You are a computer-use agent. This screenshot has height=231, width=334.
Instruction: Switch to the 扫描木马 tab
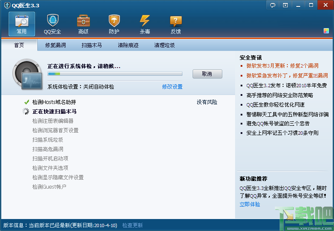coord(92,45)
